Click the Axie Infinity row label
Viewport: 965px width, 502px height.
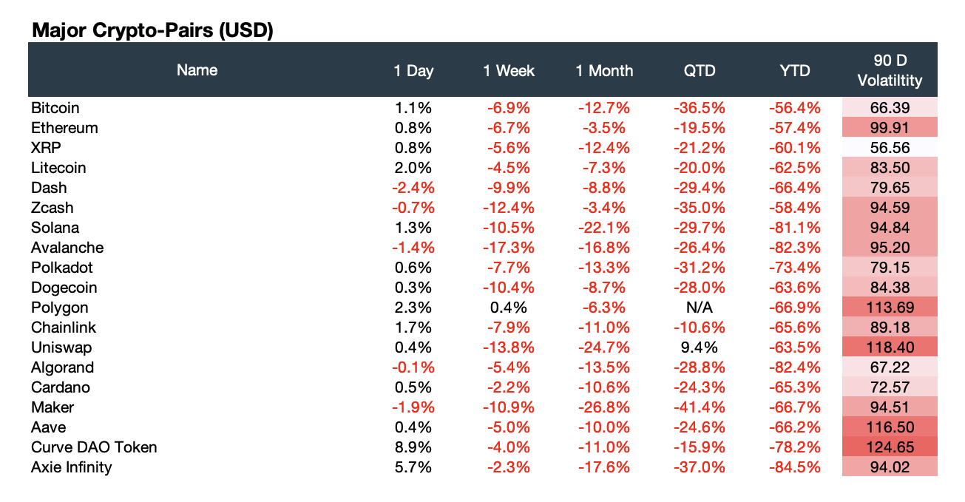(72, 467)
